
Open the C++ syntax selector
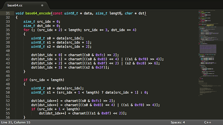point(208,122)
